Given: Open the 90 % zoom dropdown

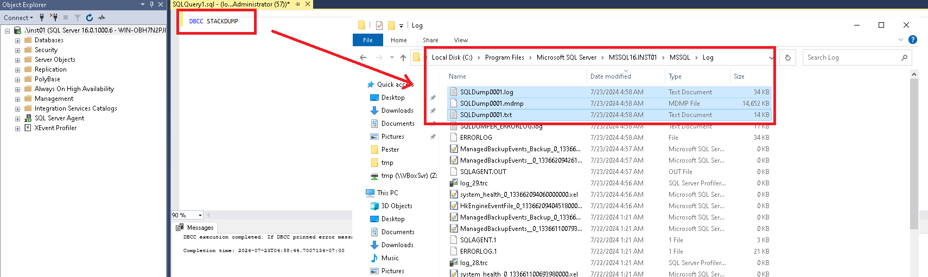Looking at the screenshot, I should pos(200,215).
